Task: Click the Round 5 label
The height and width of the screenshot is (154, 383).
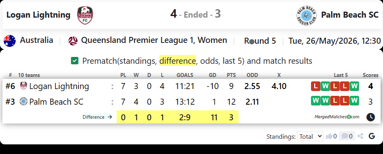Action: pyautogui.click(x=260, y=41)
